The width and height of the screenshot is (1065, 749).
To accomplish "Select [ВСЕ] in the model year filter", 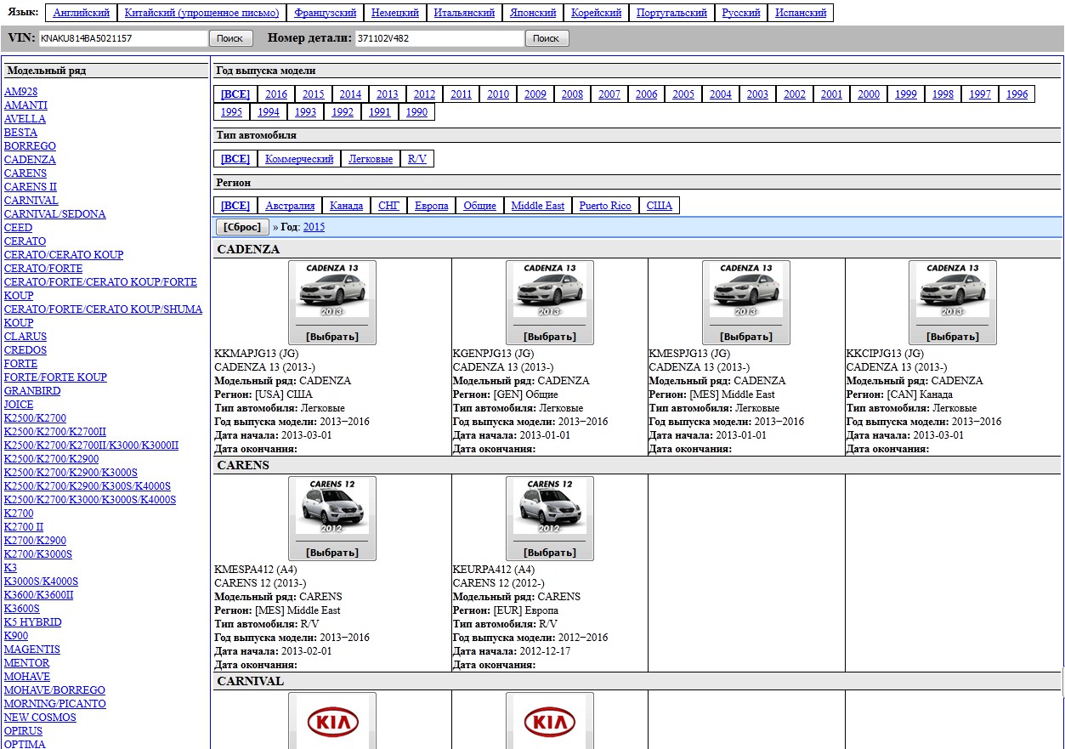I will [x=235, y=94].
